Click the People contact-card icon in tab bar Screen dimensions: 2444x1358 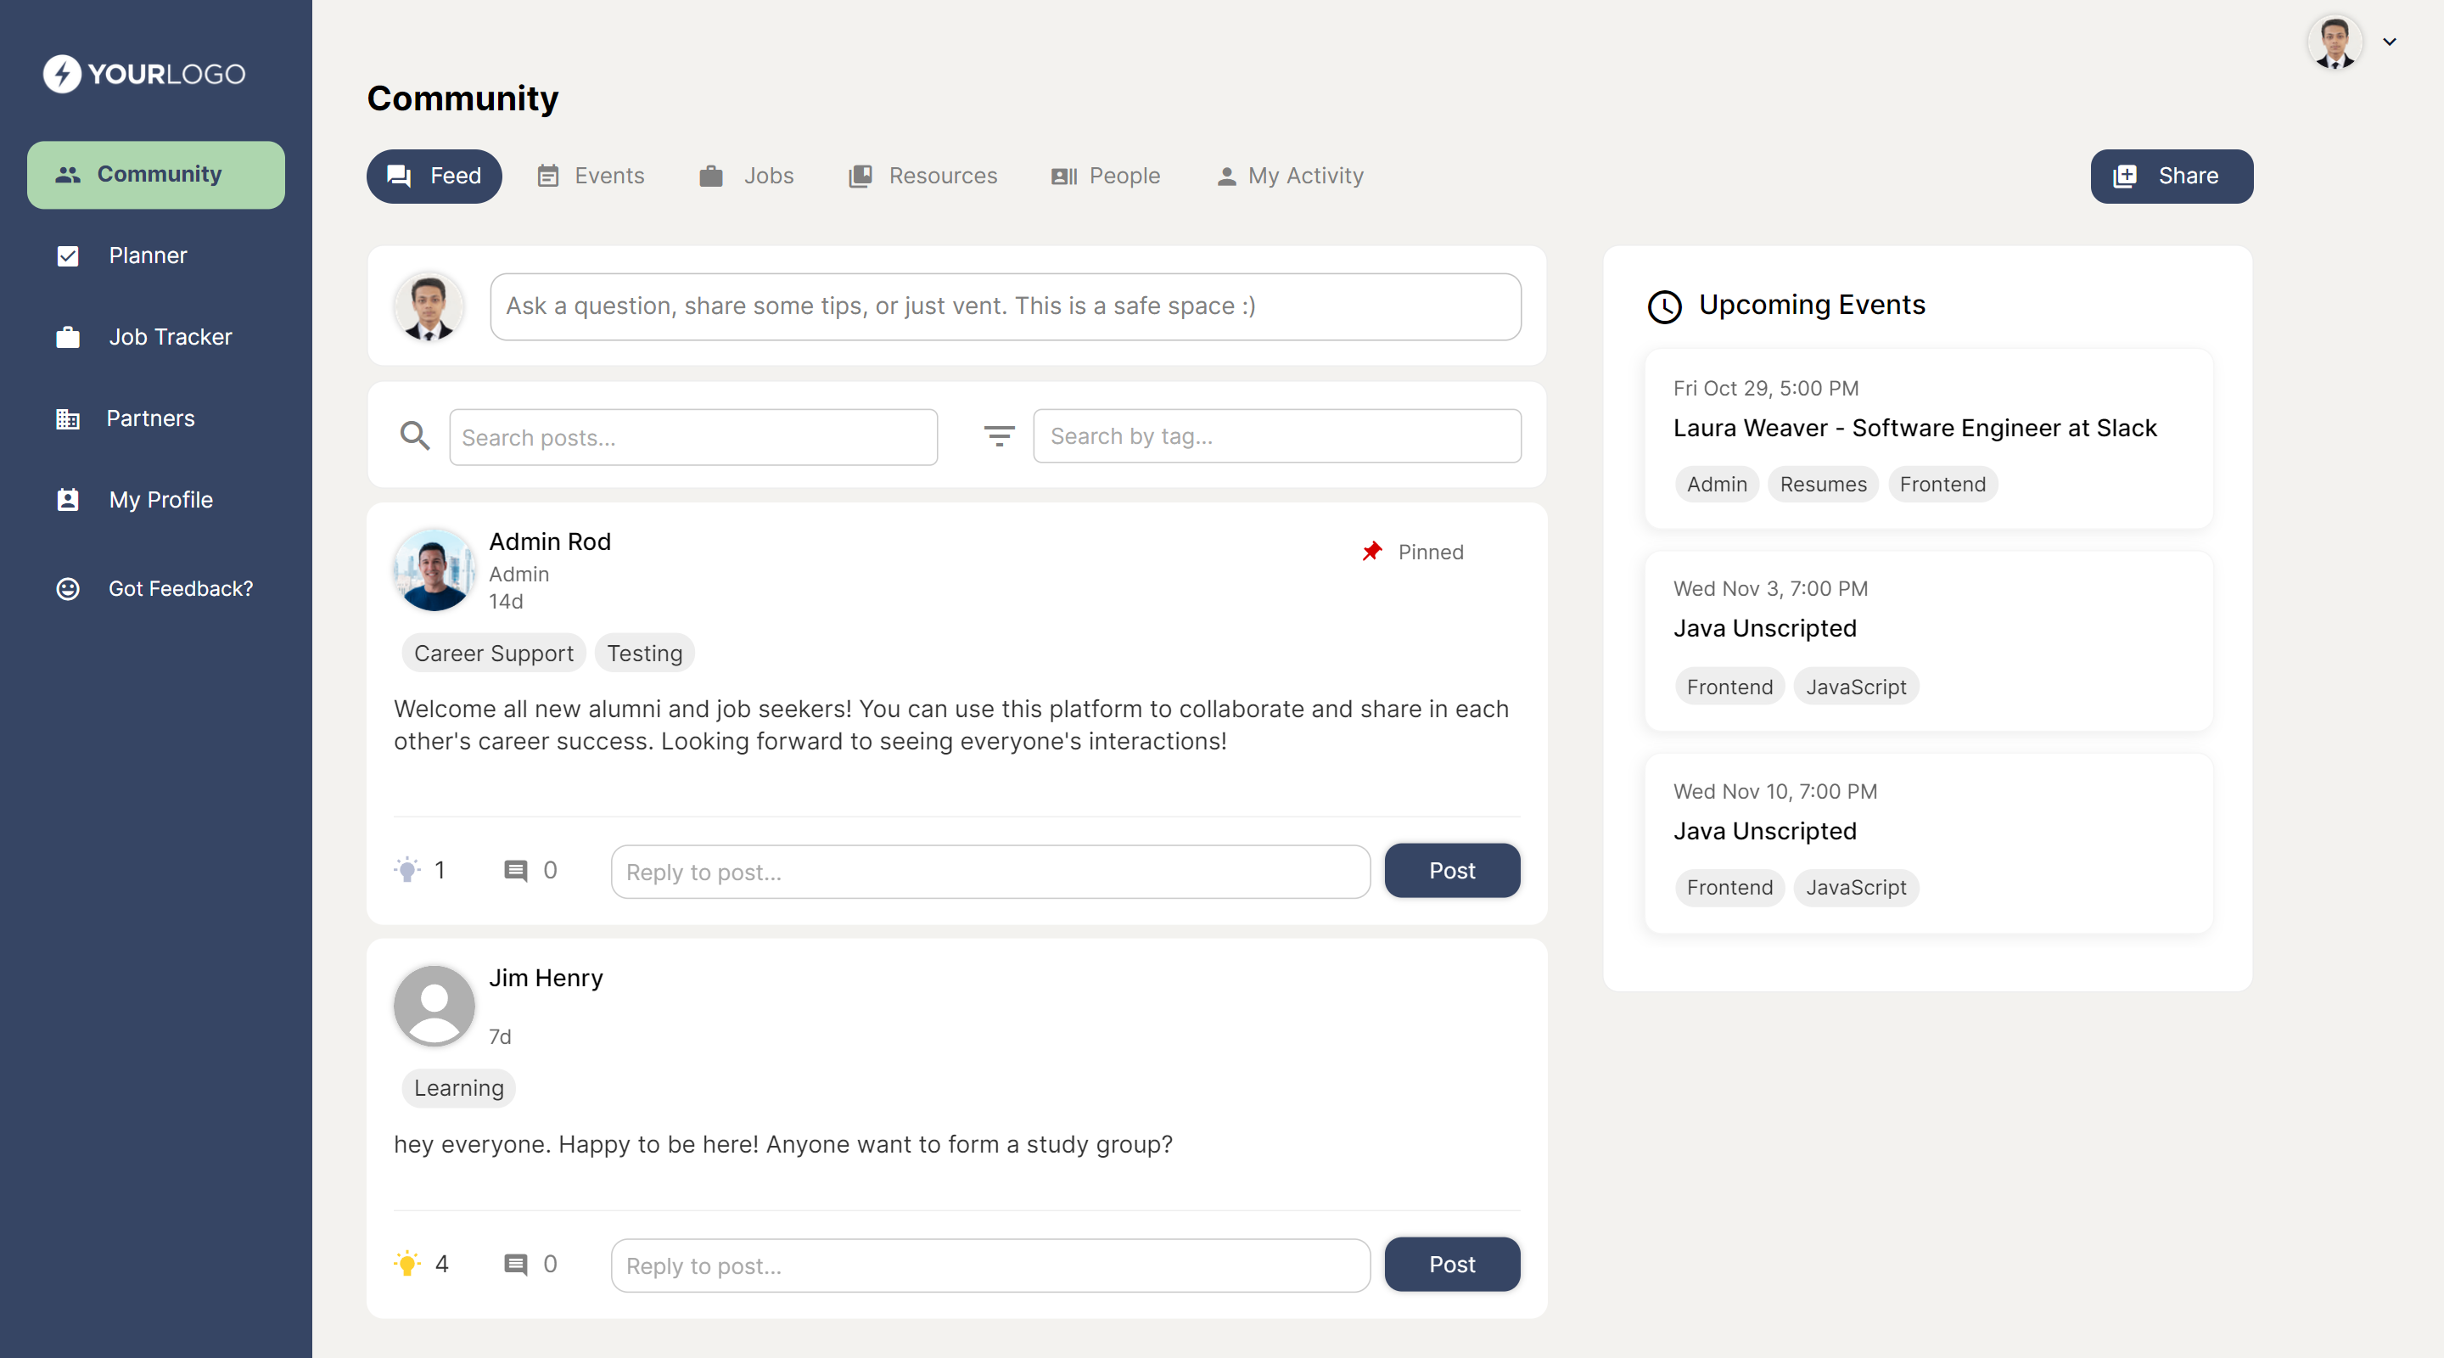[x=1063, y=176]
